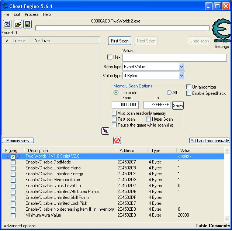Click Description column header in table

(70, 151)
